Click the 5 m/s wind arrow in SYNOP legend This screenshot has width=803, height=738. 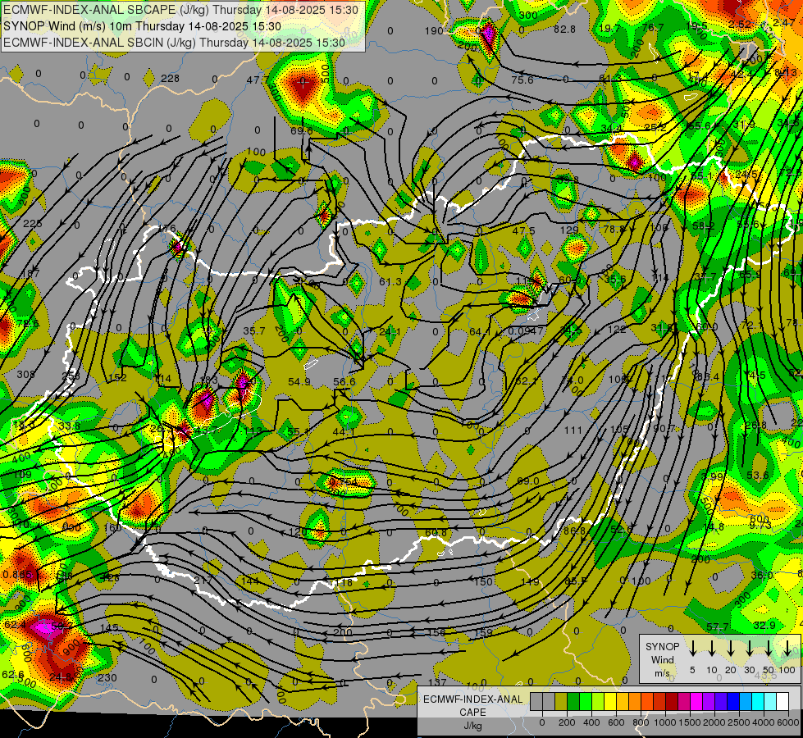[x=692, y=648]
